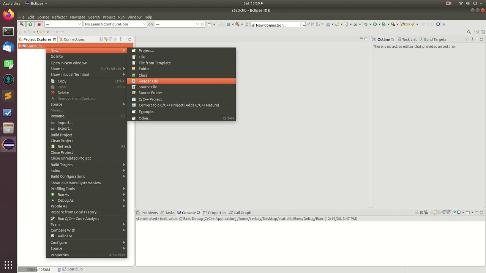Image resolution: width=486 pixels, height=273 pixels.
Task: Select Source Folder from New submenu
Action: tap(181, 93)
